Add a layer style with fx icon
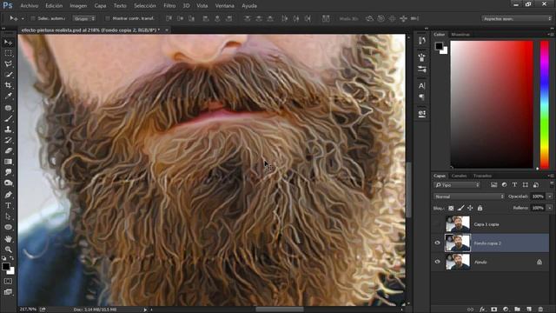This screenshot has width=556, height=313. [482, 310]
